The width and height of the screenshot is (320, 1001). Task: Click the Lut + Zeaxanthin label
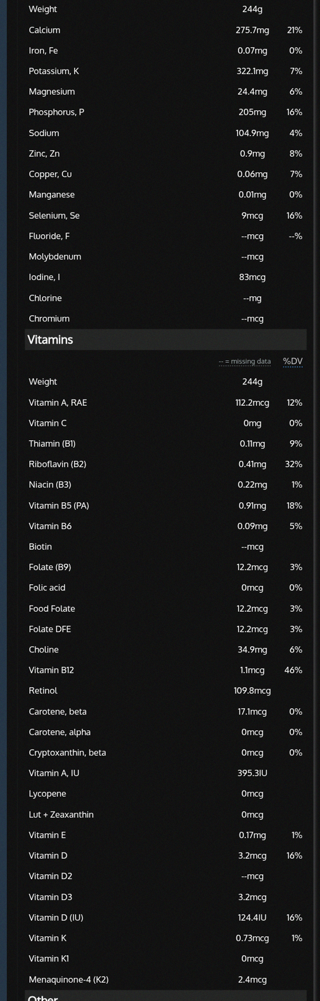(61, 814)
